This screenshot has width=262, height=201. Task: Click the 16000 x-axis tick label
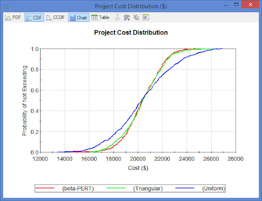click(x=89, y=159)
